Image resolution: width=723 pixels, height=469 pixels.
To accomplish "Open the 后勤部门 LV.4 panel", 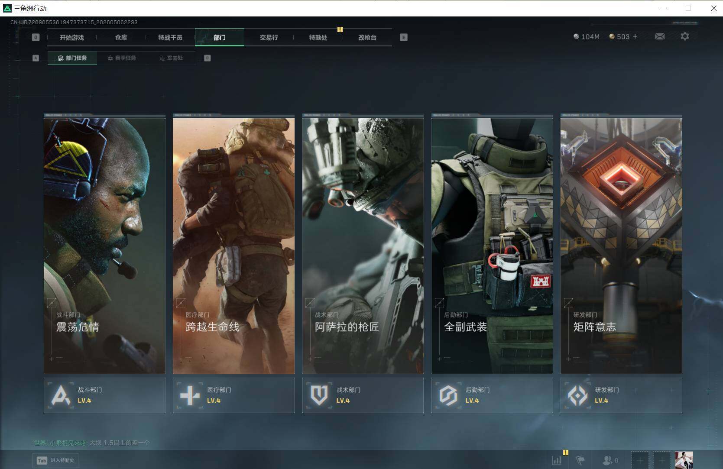I will pos(492,395).
